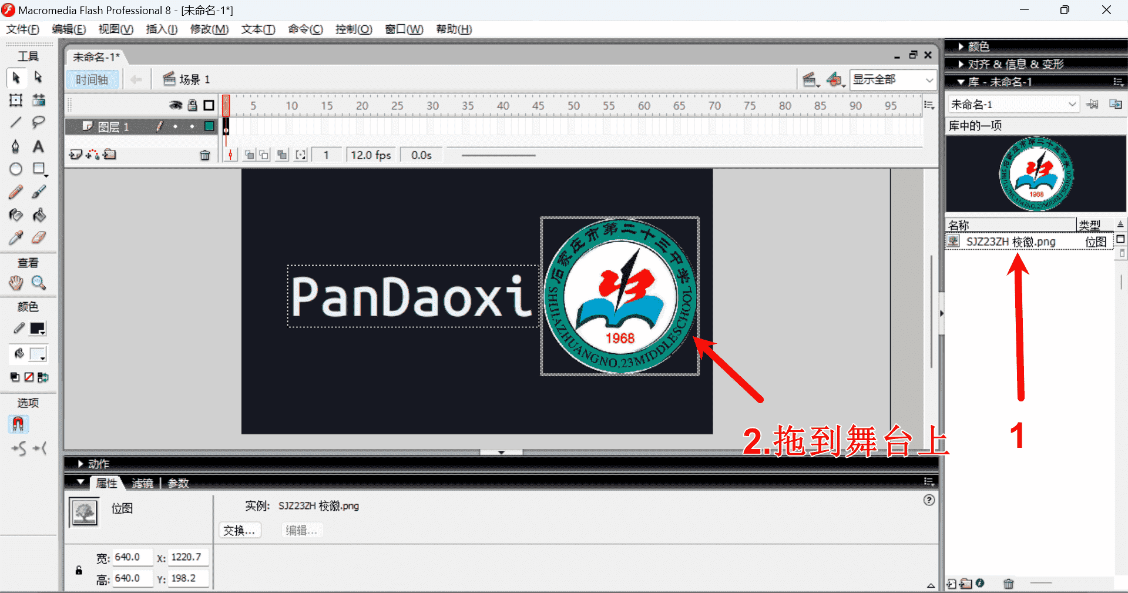1128x593 pixels.
Task: Click the 交换... button
Action: pyautogui.click(x=239, y=531)
